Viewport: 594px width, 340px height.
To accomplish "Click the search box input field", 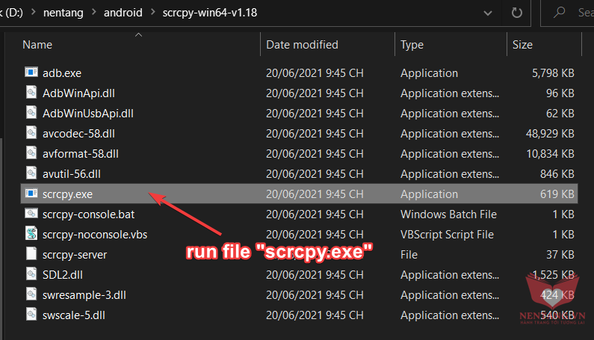I will 575,13.
